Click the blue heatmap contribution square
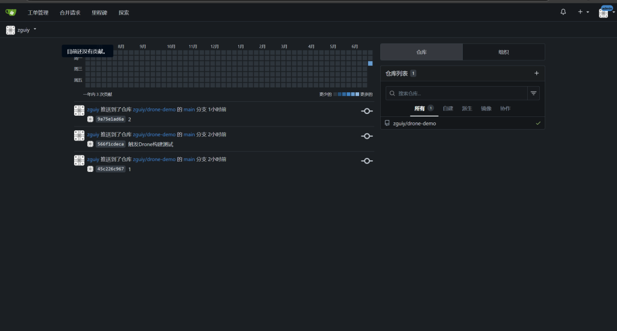Screen dimensions: 617x331 [370, 63]
